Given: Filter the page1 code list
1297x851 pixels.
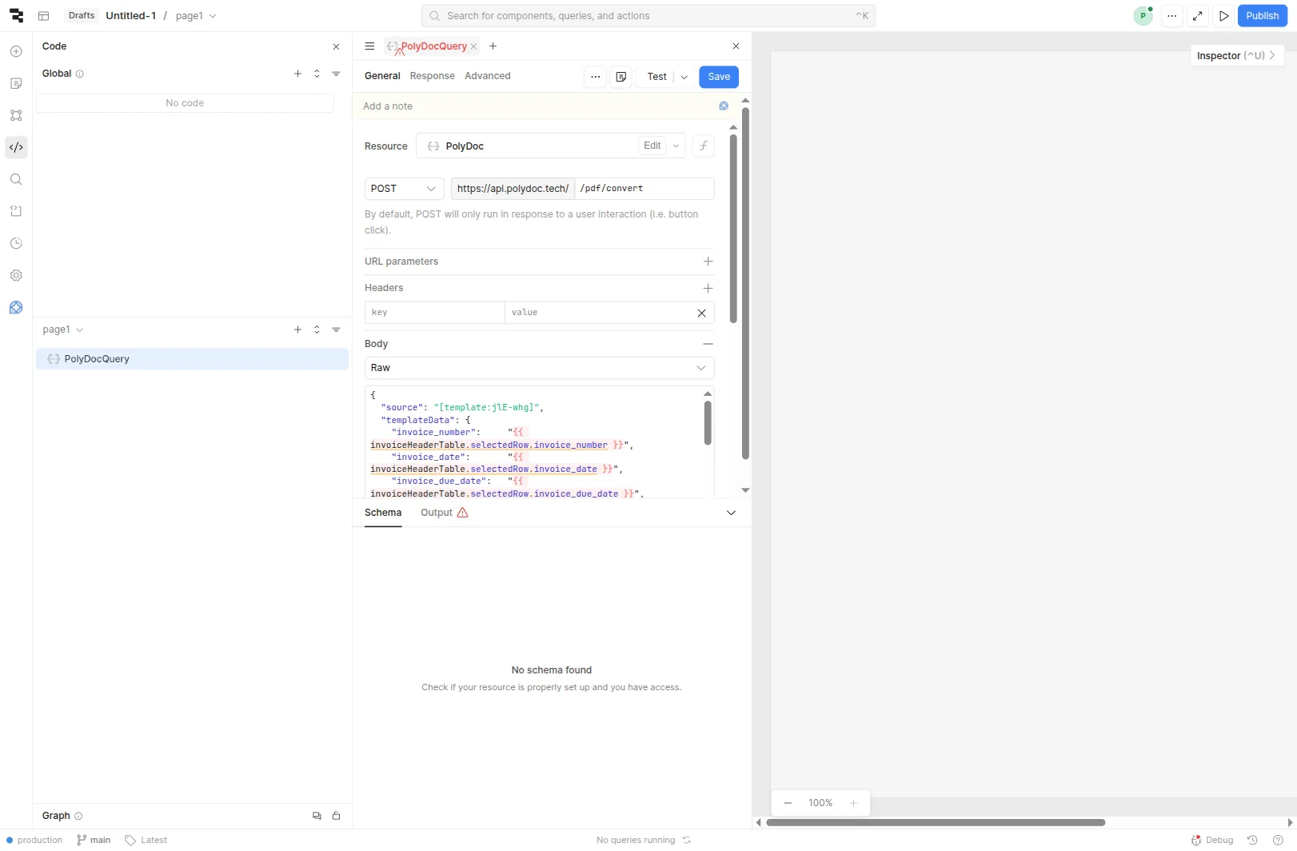Looking at the screenshot, I should pyautogui.click(x=336, y=330).
